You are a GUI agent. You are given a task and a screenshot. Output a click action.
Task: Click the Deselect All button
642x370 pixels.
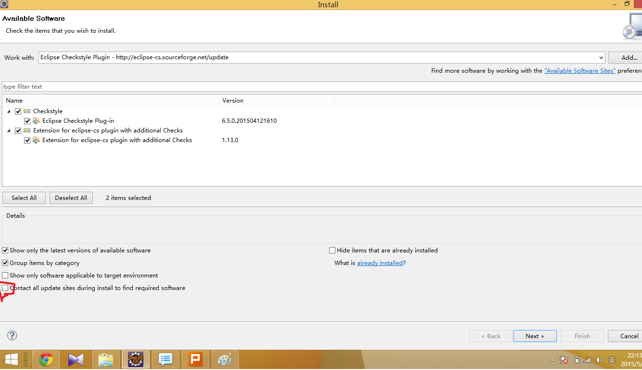tap(71, 198)
